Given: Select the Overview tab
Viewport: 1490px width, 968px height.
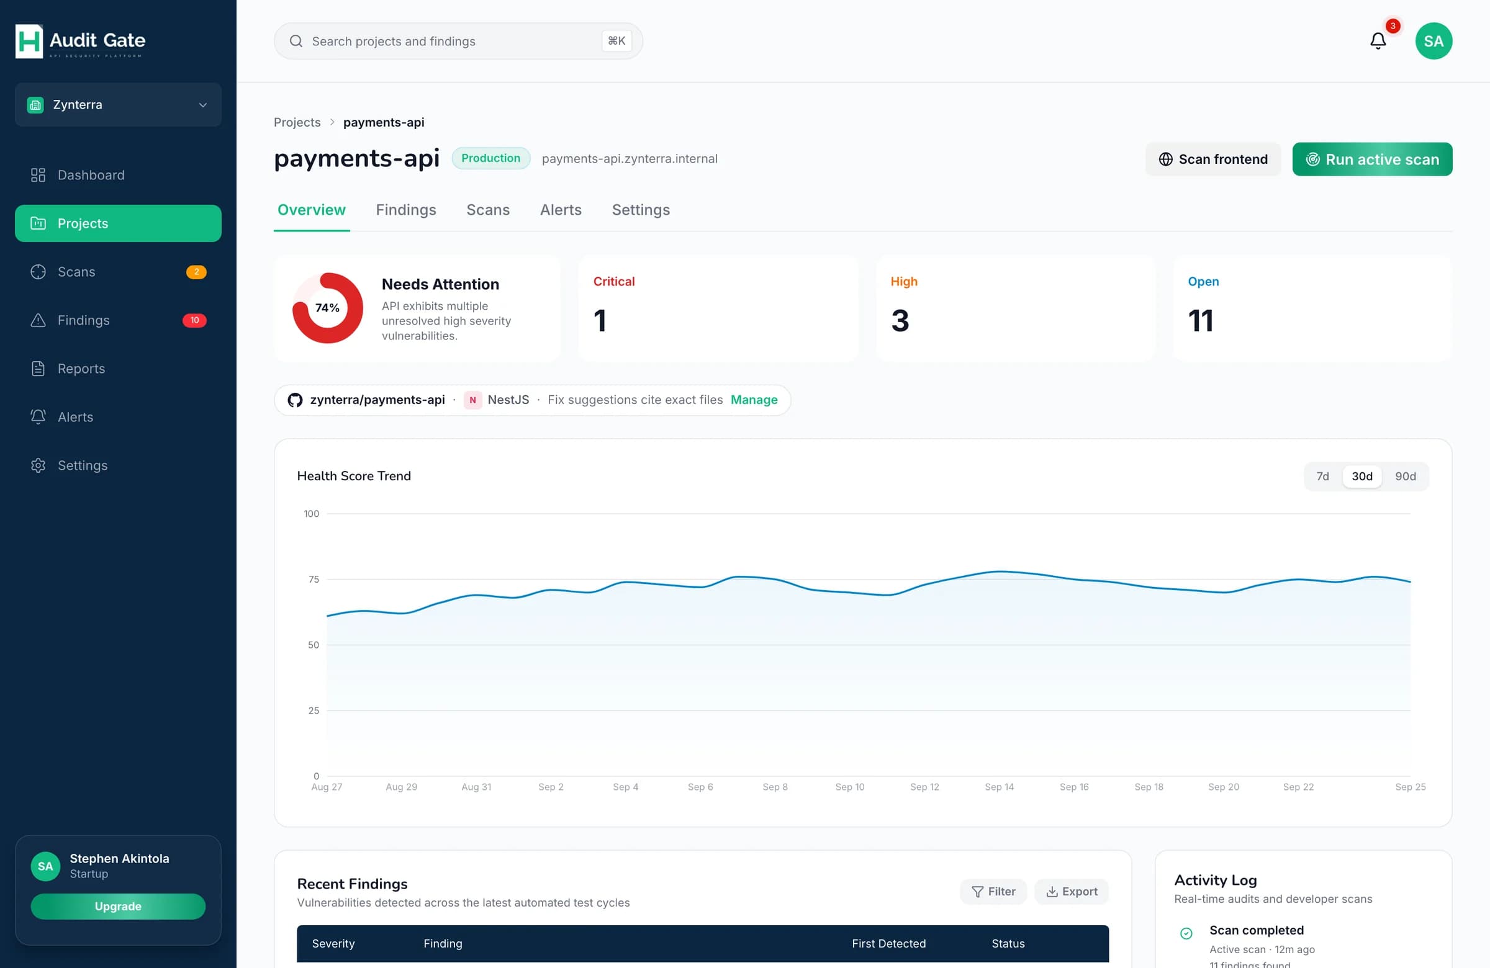Looking at the screenshot, I should [x=311, y=210].
